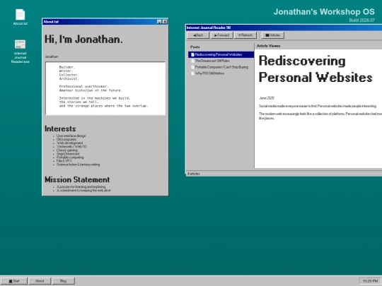The image size is (382, 286).
Task: Click the article's "June 2026" date
Action: (267, 98)
